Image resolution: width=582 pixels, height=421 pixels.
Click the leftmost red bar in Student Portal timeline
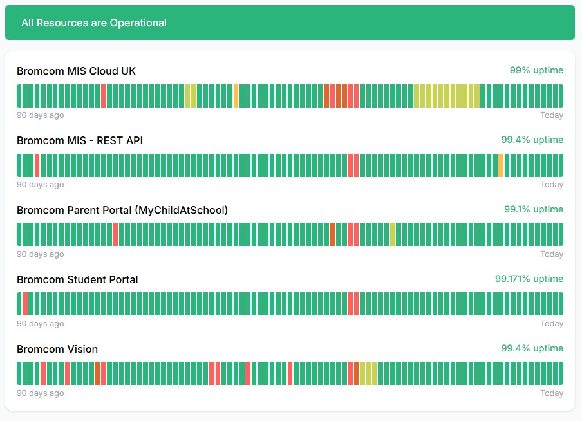pos(25,304)
